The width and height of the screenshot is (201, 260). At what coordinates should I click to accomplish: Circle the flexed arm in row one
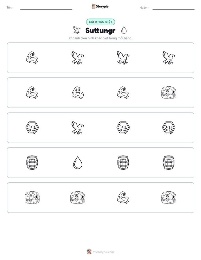point(32,58)
